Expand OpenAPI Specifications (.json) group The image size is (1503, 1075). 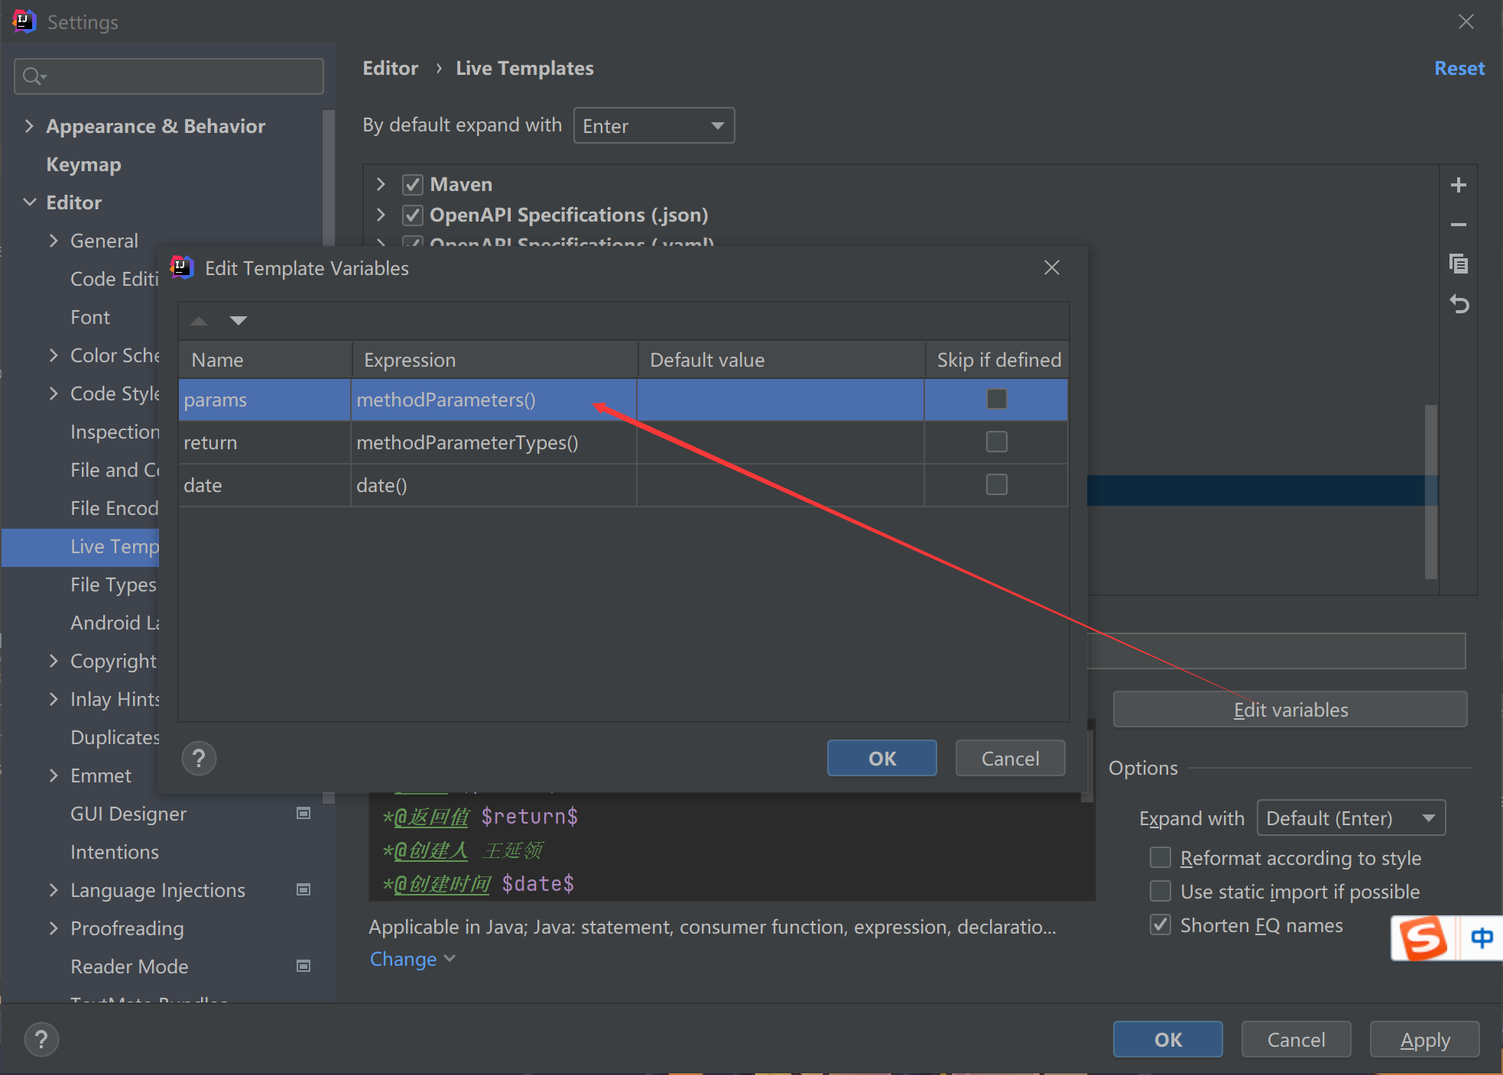(381, 215)
